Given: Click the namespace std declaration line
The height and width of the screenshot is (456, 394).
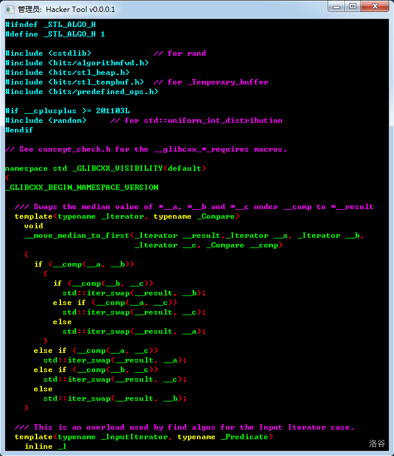Looking at the screenshot, I should [x=105, y=168].
